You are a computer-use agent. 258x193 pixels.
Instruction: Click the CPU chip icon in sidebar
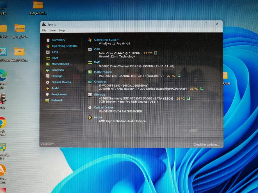pos(48,52)
